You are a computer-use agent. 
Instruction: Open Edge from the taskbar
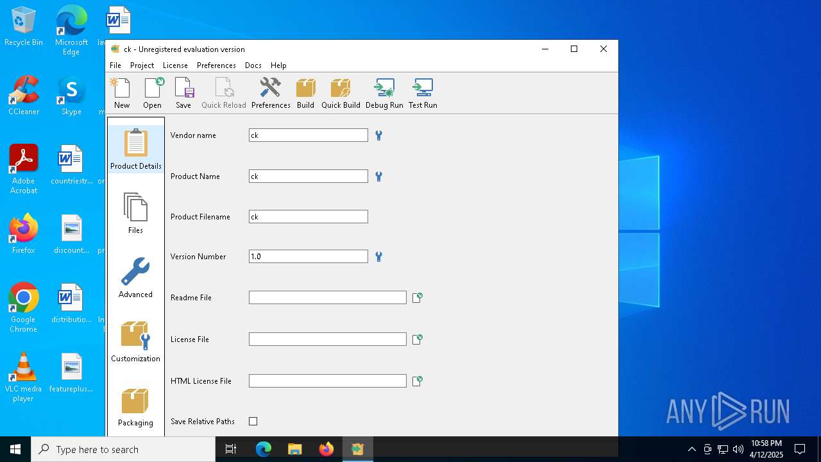264,449
